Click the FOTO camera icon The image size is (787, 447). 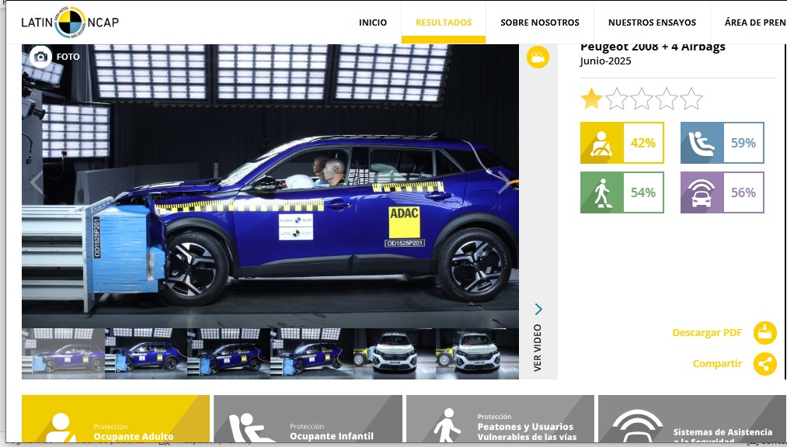40,57
